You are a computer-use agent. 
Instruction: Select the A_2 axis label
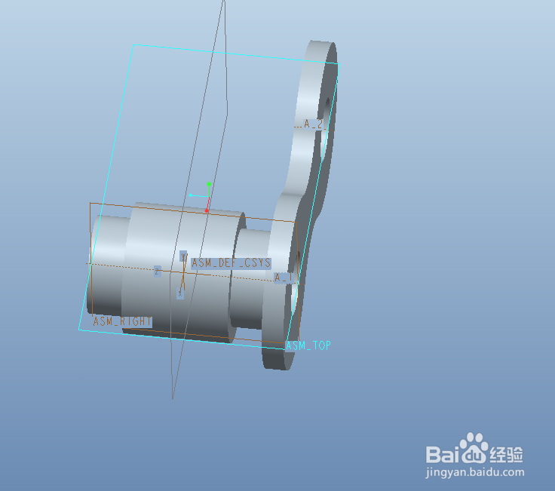[313, 124]
